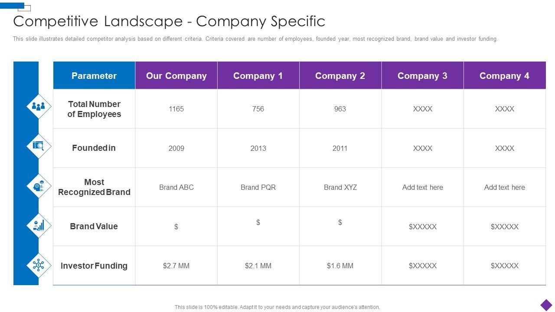Screen dimensions: 555x312
Task: Click the employees group icon
Action: (39, 106)
